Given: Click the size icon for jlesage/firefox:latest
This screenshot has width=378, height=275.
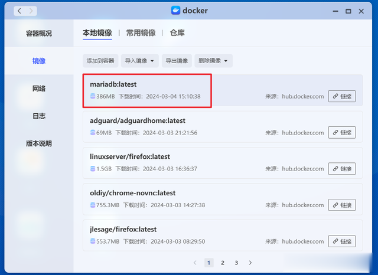Looking at the screenshot, I should (93, 241).
